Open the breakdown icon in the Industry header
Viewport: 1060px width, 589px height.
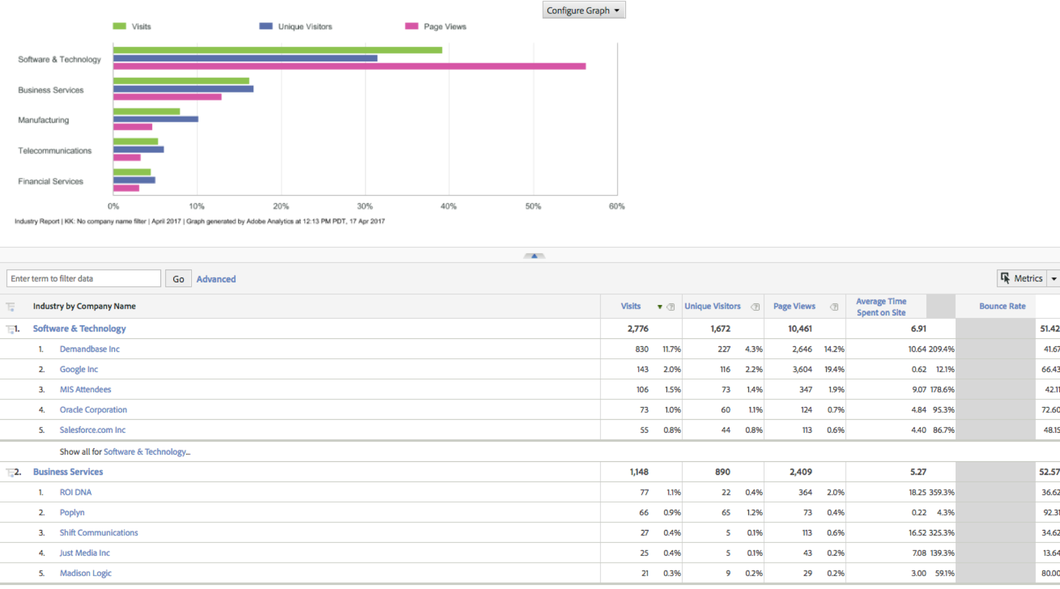coord(10,307)
